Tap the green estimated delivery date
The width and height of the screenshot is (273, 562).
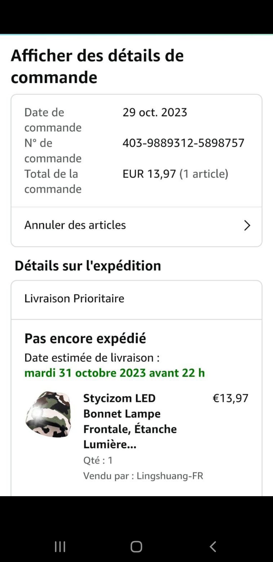click(x=115, y=373)
